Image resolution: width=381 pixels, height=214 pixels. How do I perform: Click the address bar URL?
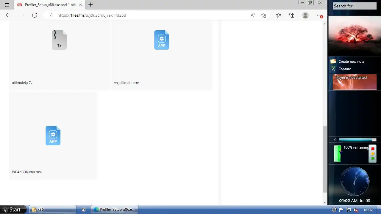point(92,15)
